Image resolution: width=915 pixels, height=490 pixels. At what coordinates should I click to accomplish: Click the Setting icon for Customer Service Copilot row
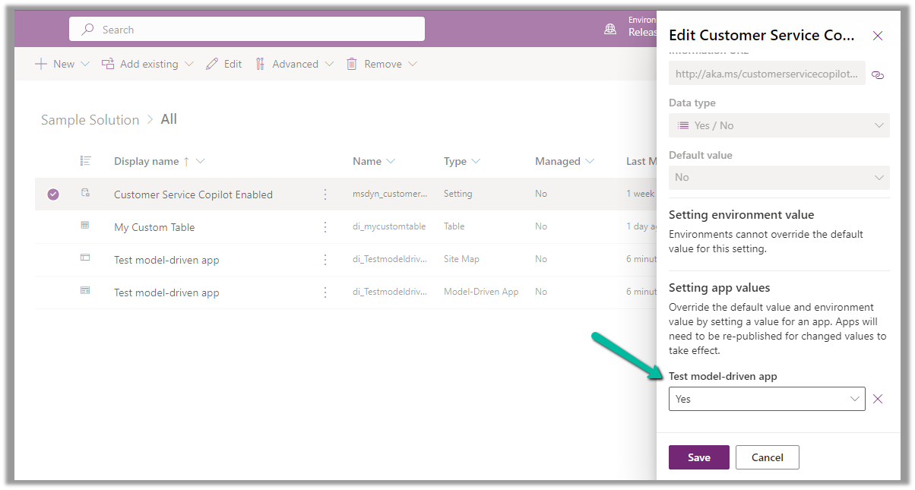[x=86, y=194]
